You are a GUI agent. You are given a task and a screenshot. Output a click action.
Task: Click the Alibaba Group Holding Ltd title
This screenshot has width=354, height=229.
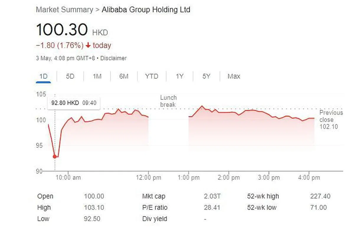coord(146,10)
